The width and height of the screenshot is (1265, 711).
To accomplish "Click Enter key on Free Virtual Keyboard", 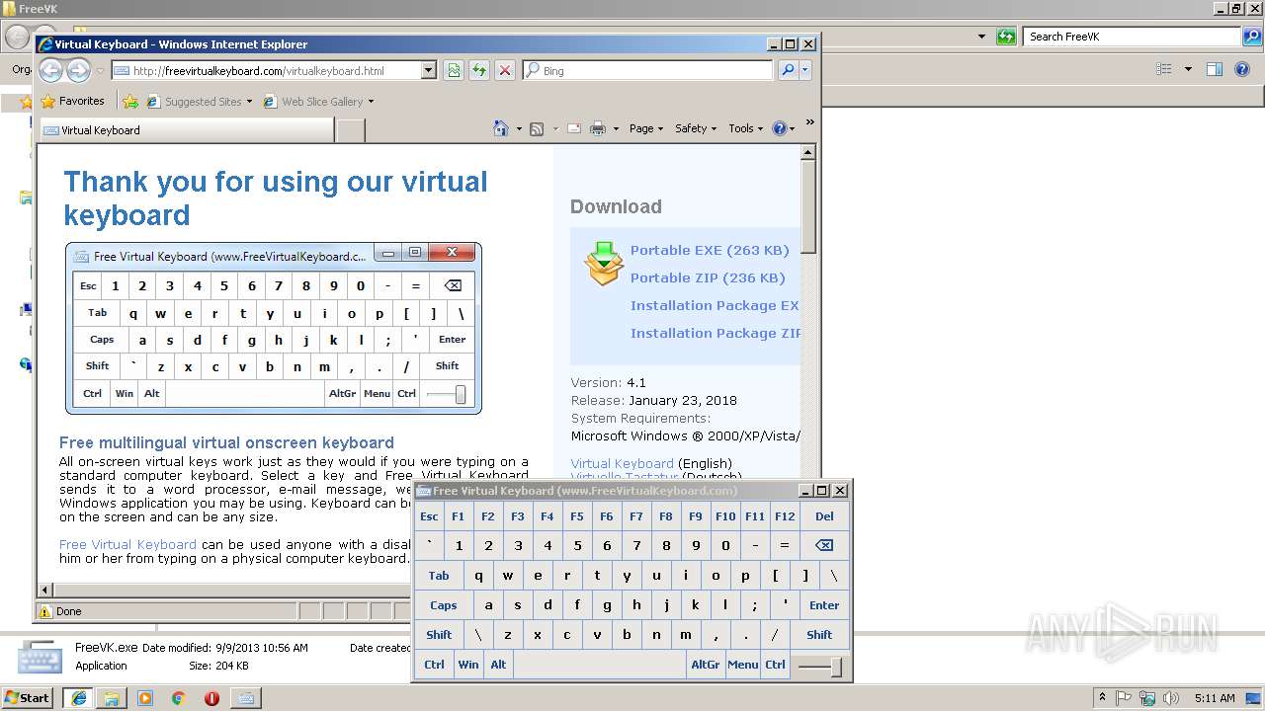I will pos(824,605).
